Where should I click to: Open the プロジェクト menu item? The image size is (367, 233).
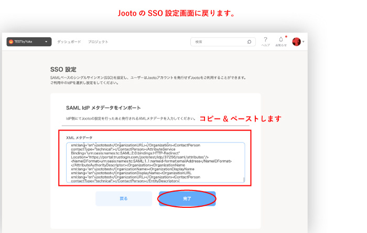click(98, 42)
